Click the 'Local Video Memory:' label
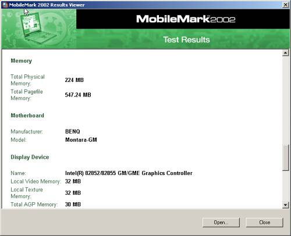The width and height of the screenshot is (291, 236). click(36, 181)
